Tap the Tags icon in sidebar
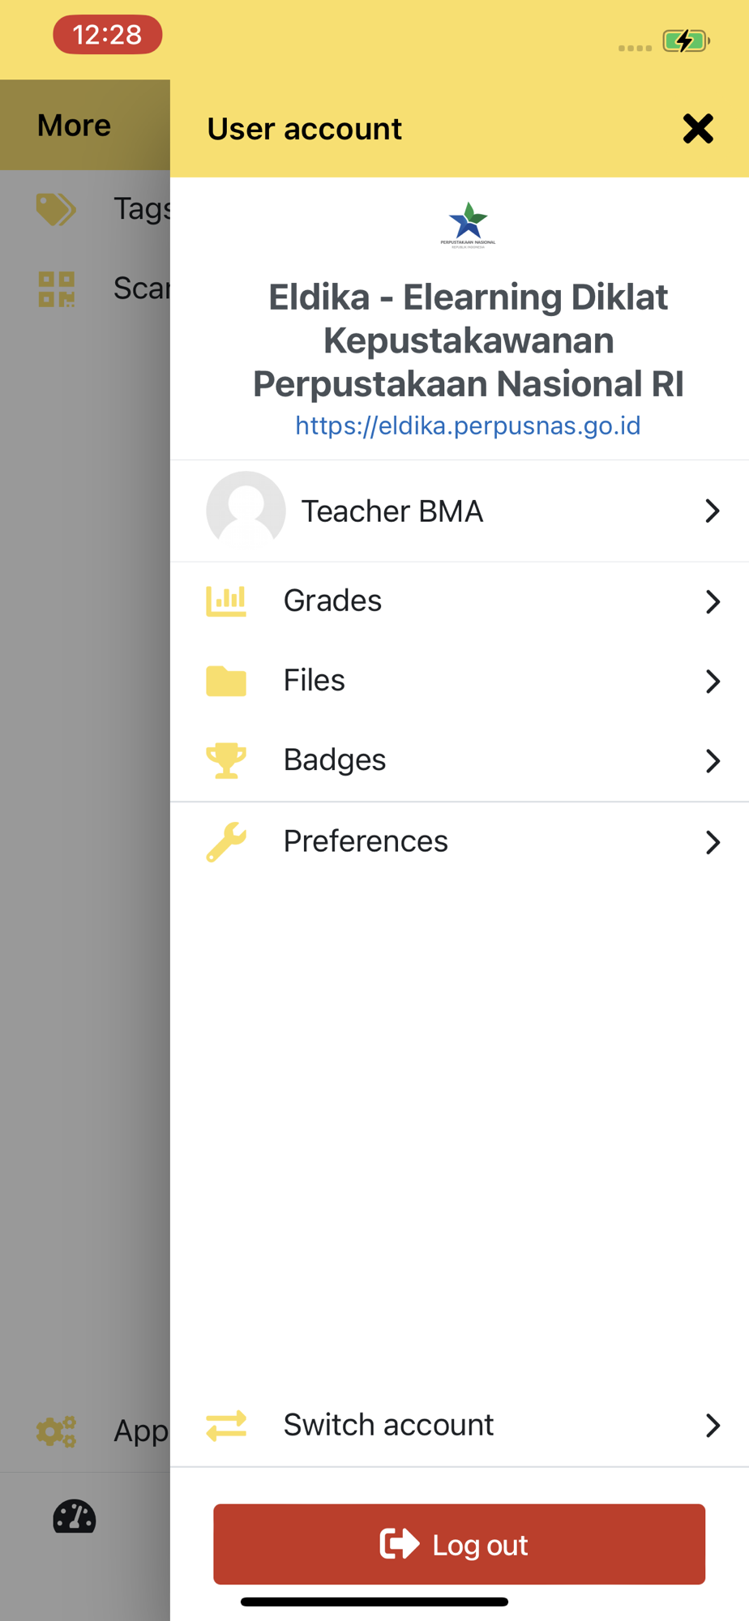 coord(56,209)
